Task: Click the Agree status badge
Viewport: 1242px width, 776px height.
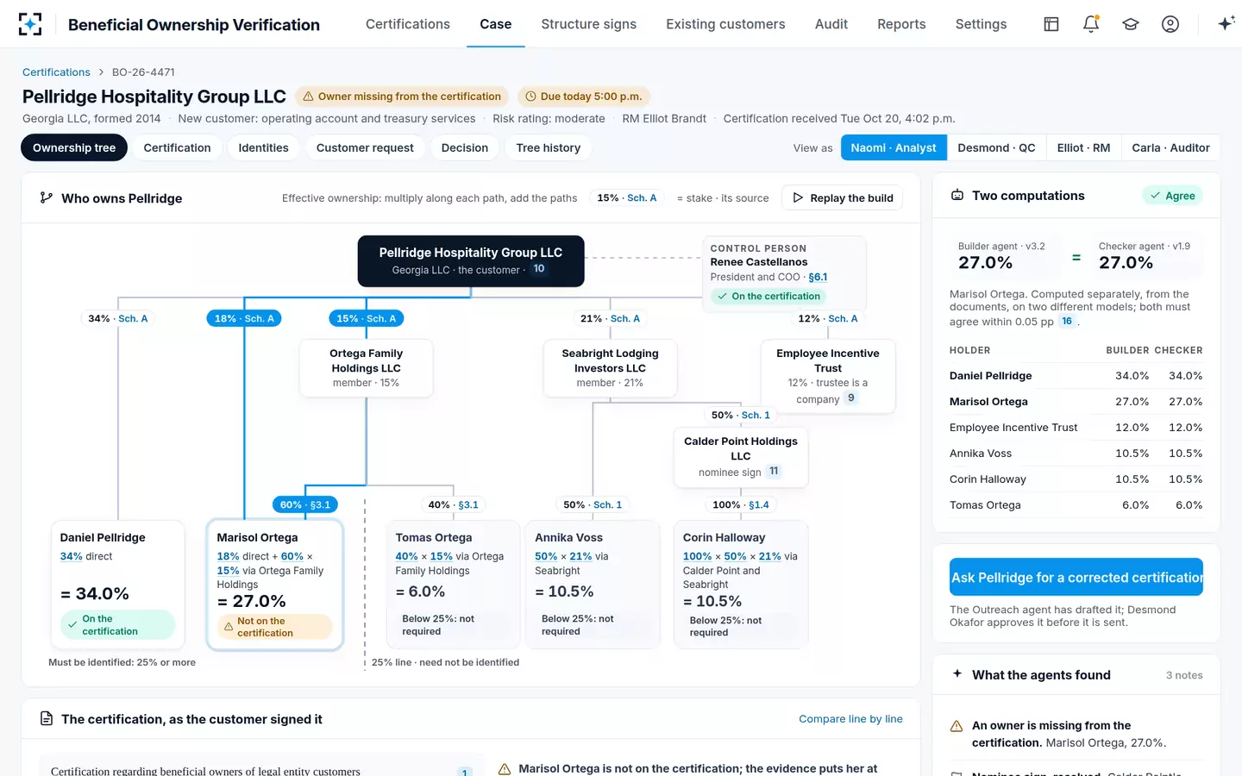Action: click(1172, 196)
